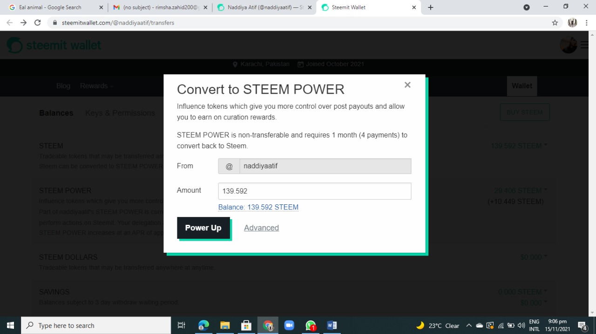Expand the savings 0.000 STEEM dropdown

click(x=522, y=292)
